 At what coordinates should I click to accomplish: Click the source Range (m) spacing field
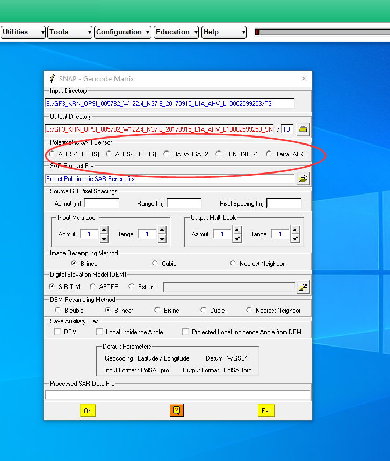(x=184, y=203)
